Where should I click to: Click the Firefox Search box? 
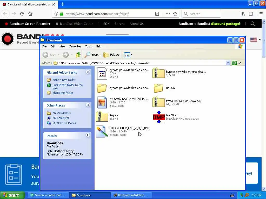[x=201, y=14]
